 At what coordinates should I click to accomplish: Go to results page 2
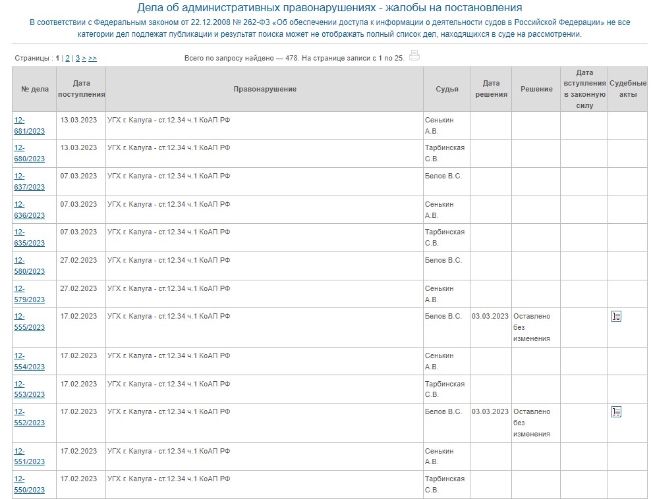coord(67,59)
